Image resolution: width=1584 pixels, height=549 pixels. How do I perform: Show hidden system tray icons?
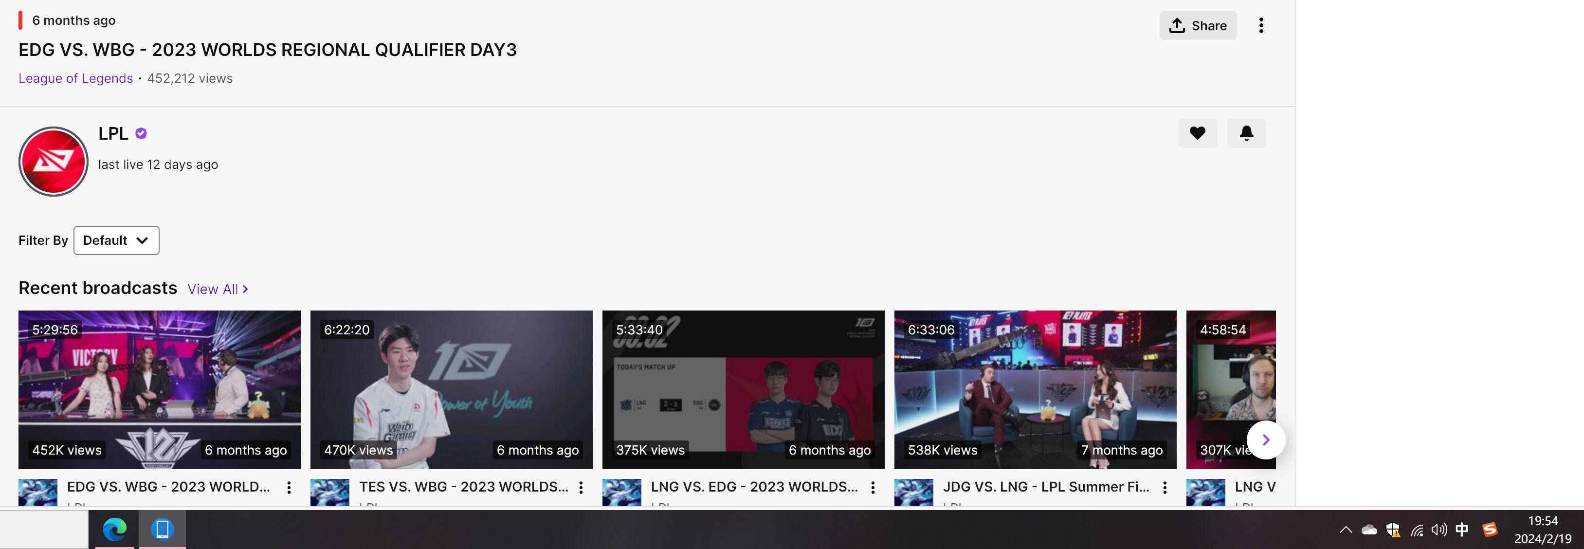coord(1346,530)
